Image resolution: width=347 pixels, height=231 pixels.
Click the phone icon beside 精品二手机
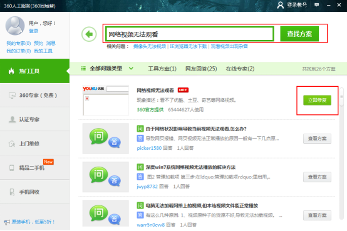[12, 168]
